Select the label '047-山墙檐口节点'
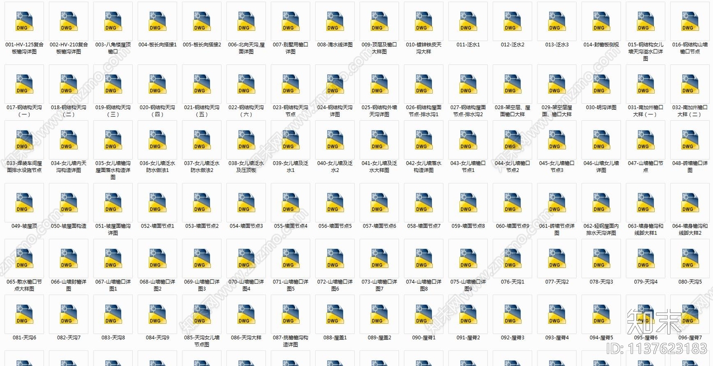 click(x=645, y=167)
